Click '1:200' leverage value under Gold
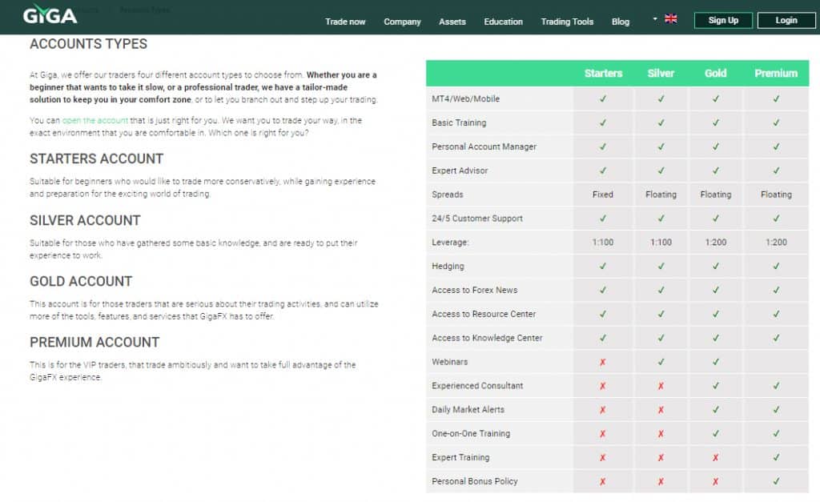The image size is (820, 502). (715, 242)
